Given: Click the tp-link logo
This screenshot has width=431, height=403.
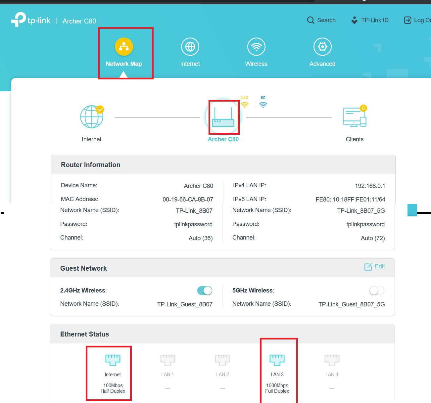Looking at the screenshot, I should (31, 20).
